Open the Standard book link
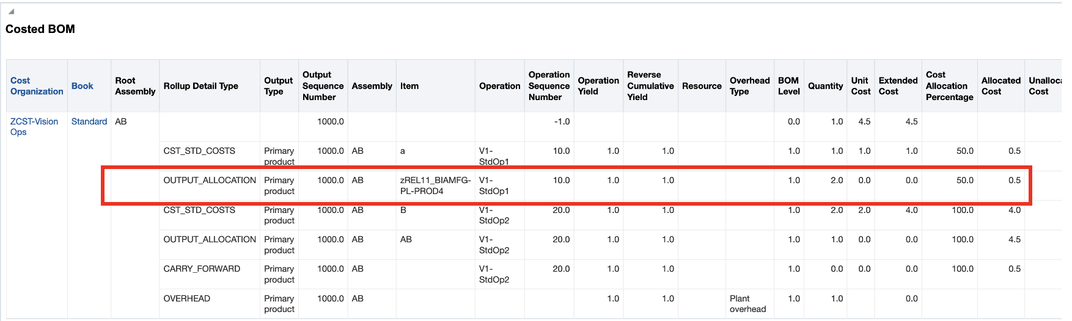Viewport: 1072px width, 321px height. (x=89, y=121)
